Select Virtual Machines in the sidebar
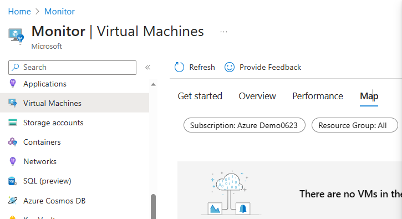Screen dimensions: 402x219 pos(75,103)
